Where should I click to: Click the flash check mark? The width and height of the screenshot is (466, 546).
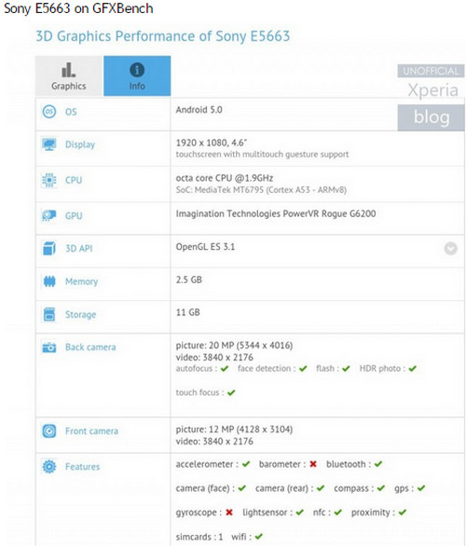[346, 368]
